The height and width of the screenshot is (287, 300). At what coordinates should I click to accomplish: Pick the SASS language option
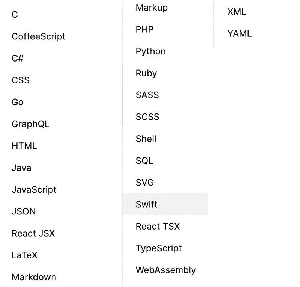[147, 95]
